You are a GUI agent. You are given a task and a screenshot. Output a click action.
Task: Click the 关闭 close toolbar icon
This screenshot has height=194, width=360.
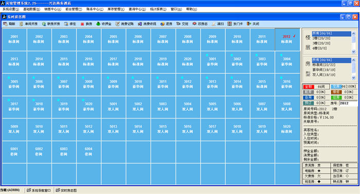click(x=248, y=24)
